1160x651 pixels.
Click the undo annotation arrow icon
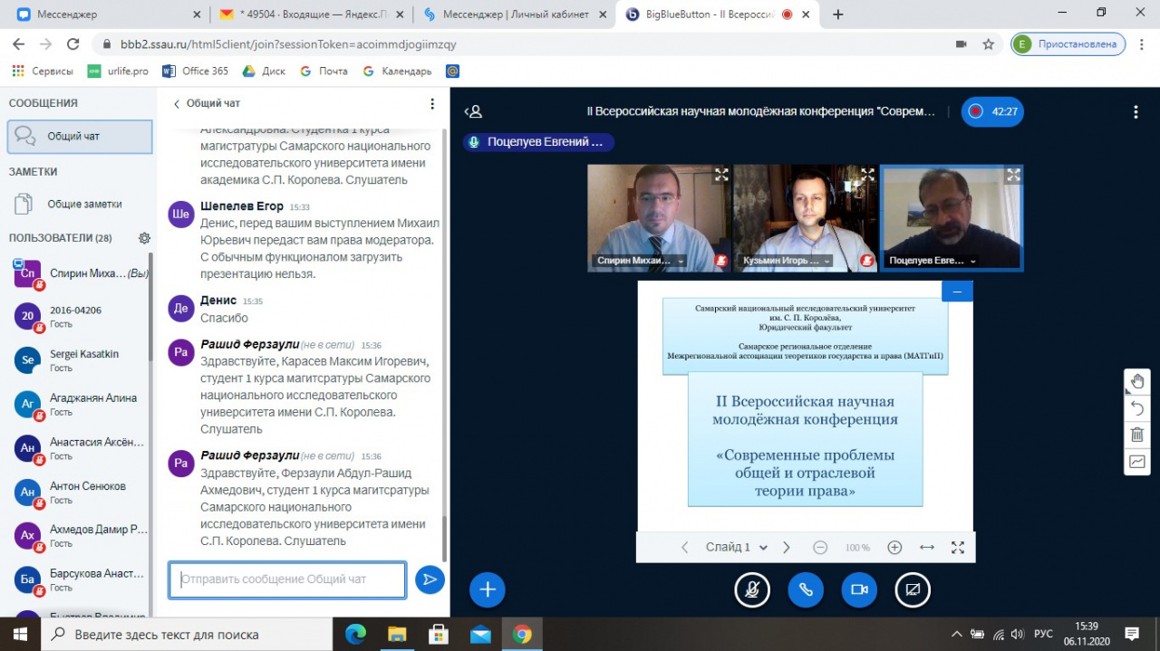click(x=1137, y=408)
